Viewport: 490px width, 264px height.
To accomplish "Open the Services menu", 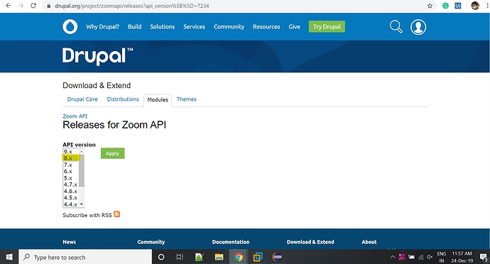I will (194, 26).
